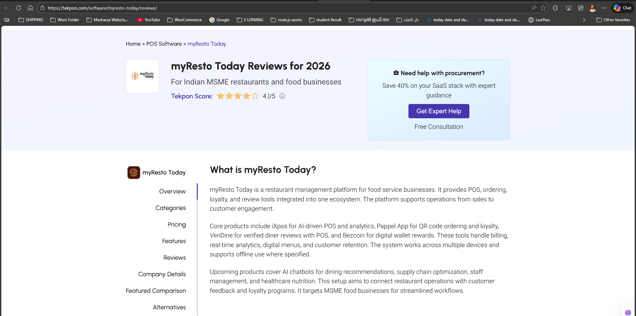Jump to the Alternatives section
This screenshot has height=316, width=636.
click(x=169, y=307)
